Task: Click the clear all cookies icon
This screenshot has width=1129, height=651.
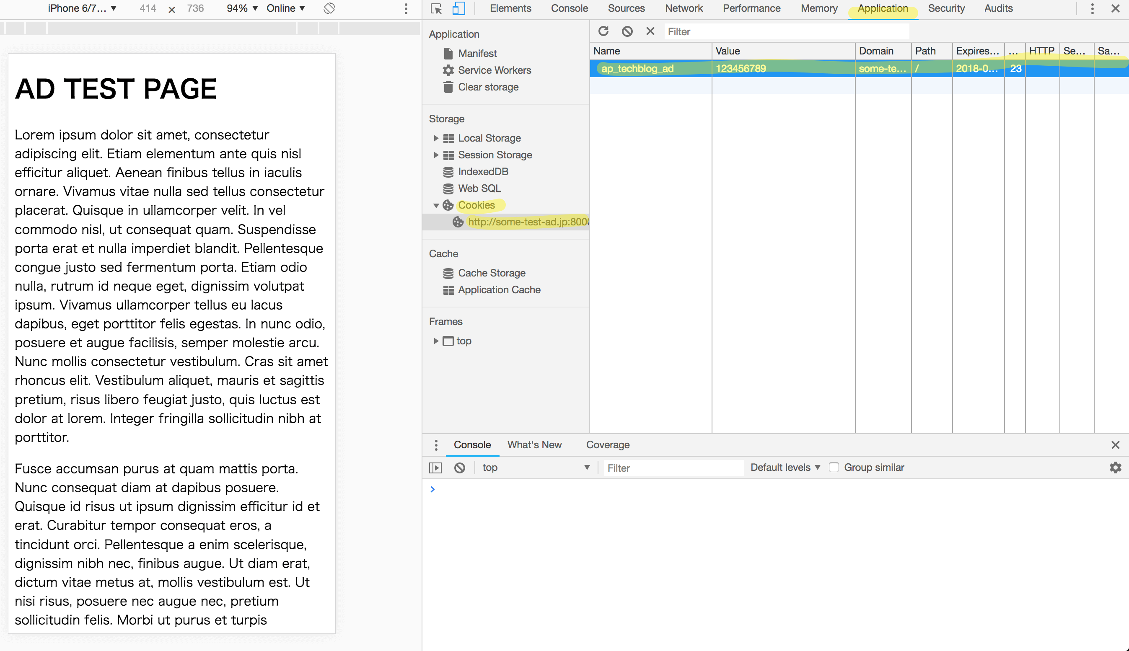Action: [x=627, y=31]
